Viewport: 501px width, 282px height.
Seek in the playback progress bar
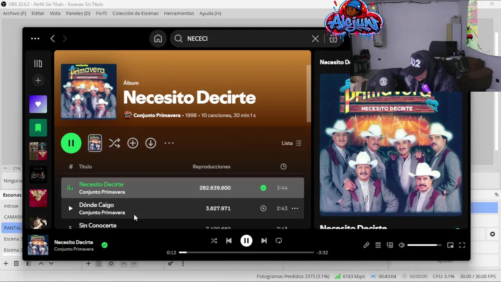[246, 253]
